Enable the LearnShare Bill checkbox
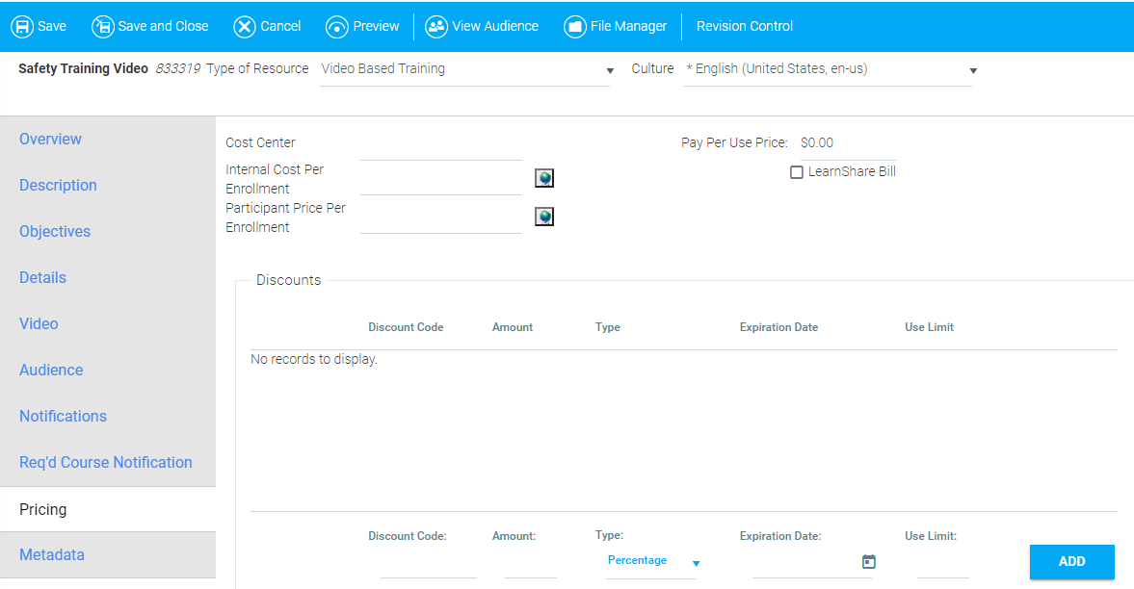Image resolution: width=1134 pixels, height=589 pixels. (x=797, y=172)
